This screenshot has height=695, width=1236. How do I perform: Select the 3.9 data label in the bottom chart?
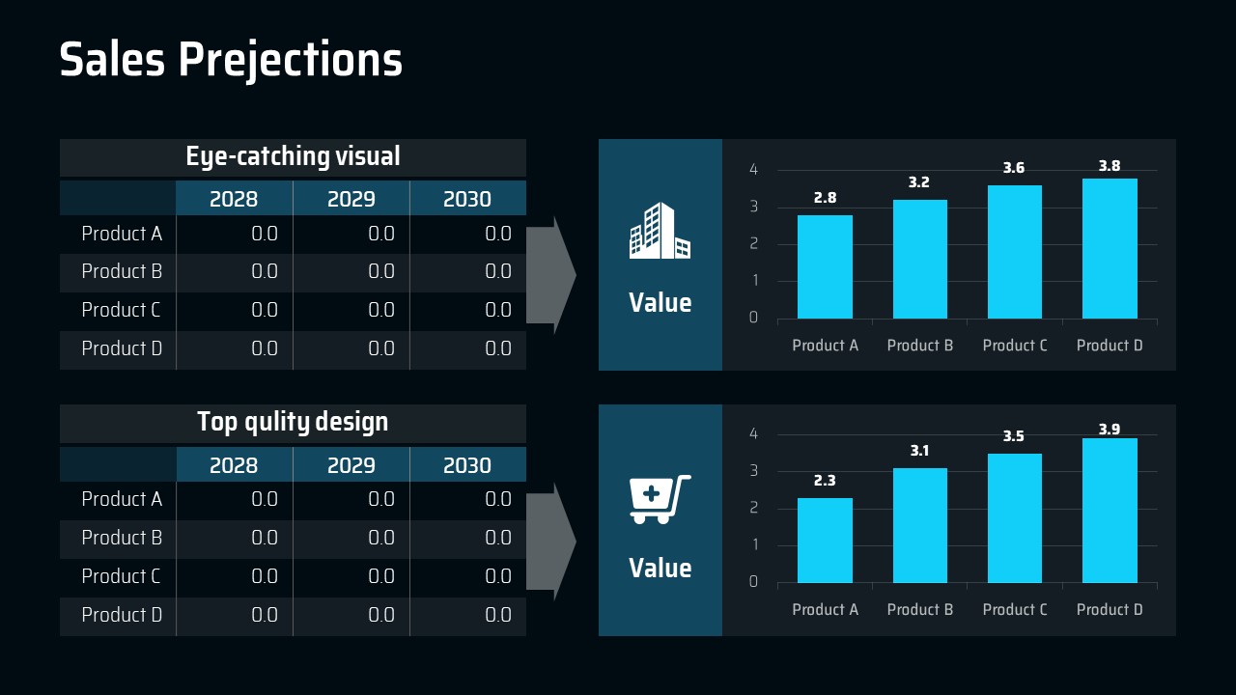pos(1110,430)
